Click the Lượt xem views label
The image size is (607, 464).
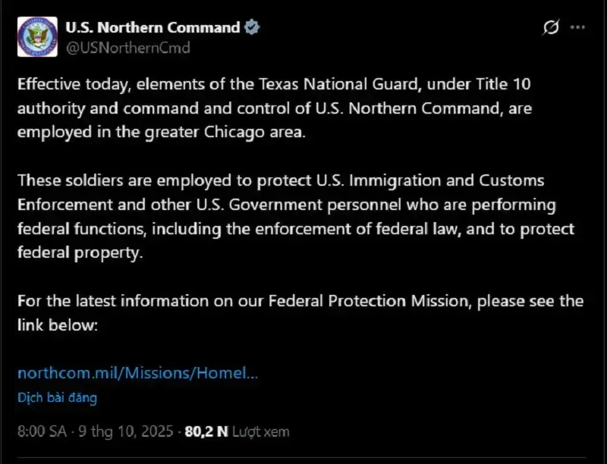[261, 431]
